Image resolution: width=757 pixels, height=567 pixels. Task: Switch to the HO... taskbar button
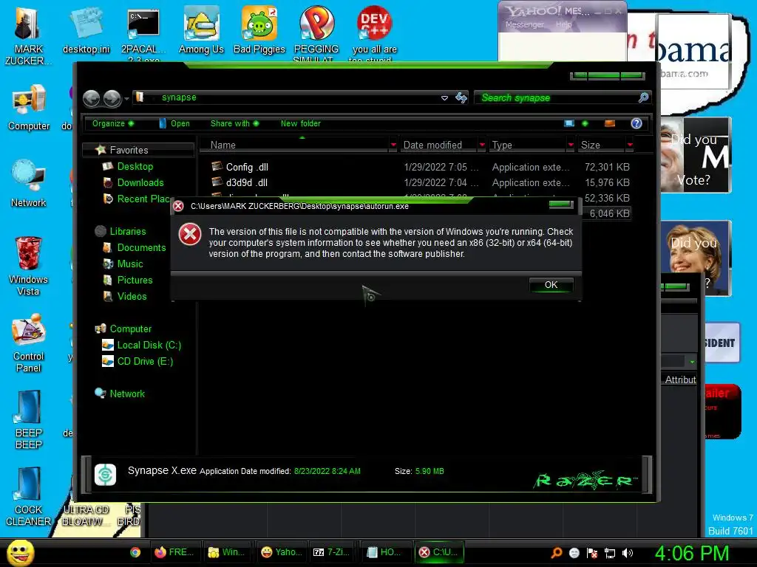pyautogui.click(x=384, y=552)
